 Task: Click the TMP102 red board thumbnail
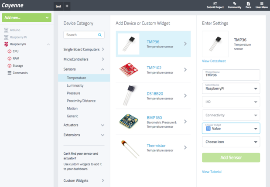click(x=129, y=70)
